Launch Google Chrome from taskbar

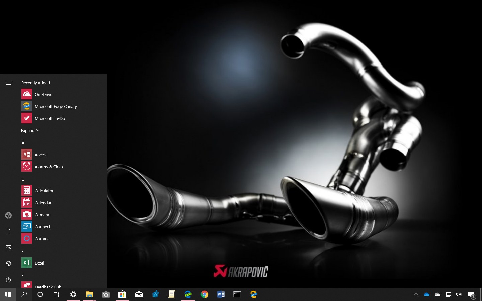[204, 294]
